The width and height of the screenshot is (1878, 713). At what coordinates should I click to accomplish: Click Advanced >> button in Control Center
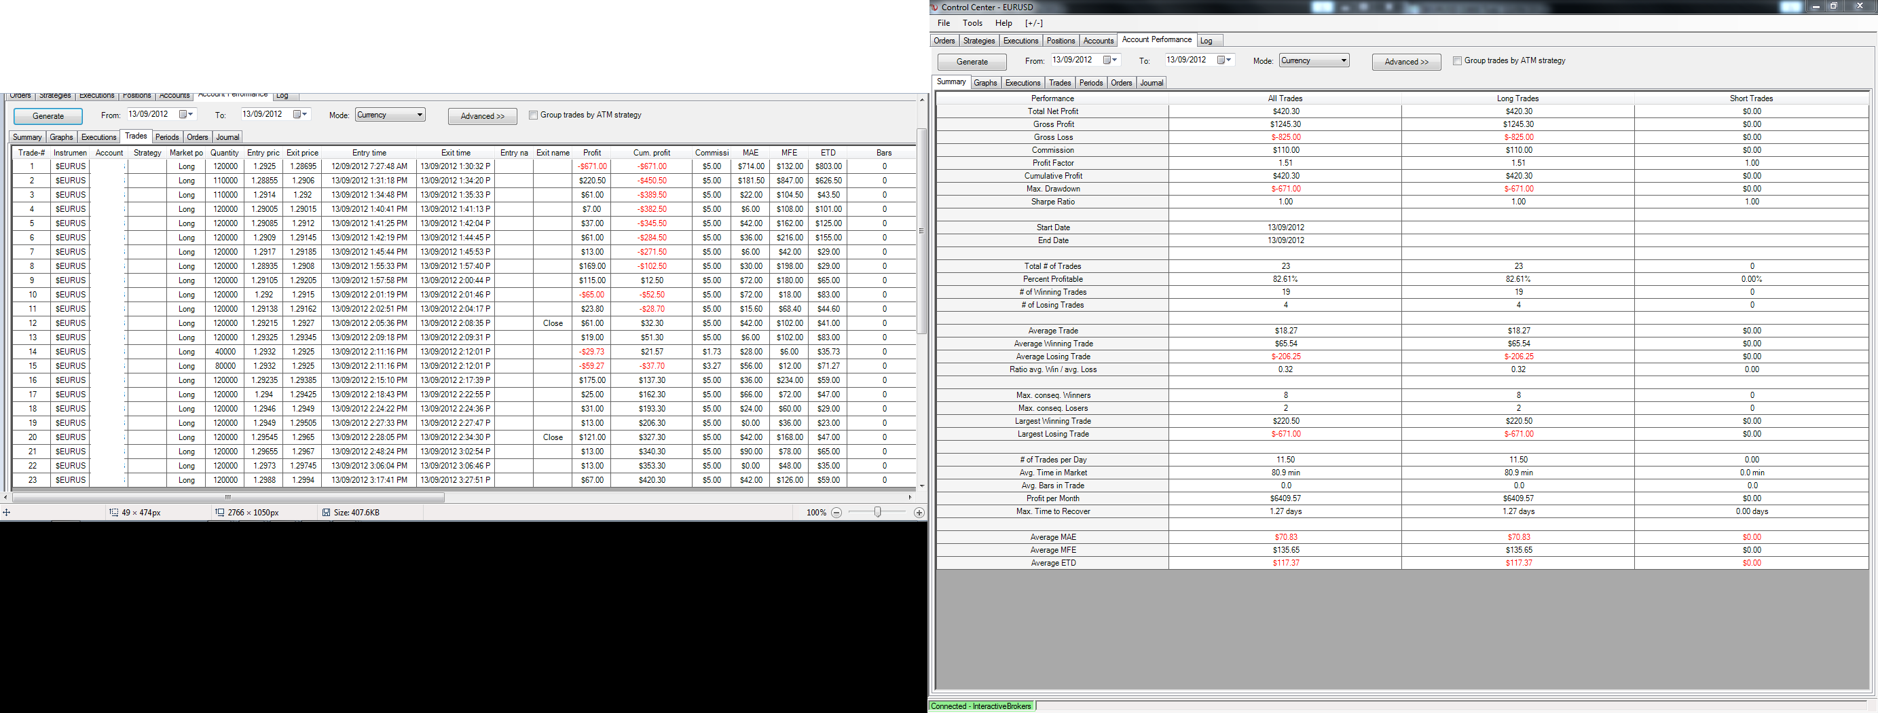coord(1406,62)
